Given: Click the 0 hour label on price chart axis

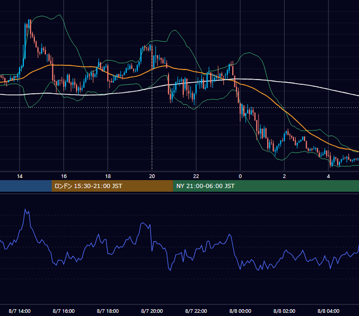Looking at the screenshot, I should (x=240, y=176).
